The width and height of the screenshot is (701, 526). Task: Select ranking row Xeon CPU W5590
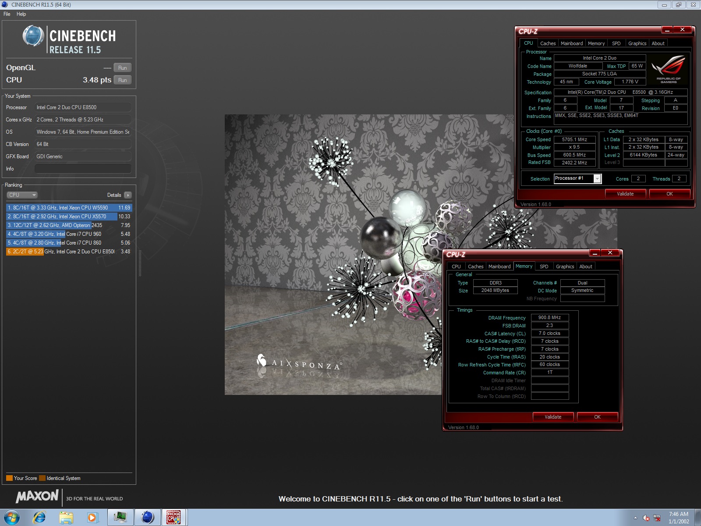[x=69, y=208]
